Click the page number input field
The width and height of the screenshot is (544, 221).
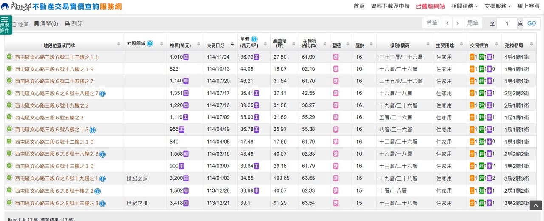tap(507, 23)
